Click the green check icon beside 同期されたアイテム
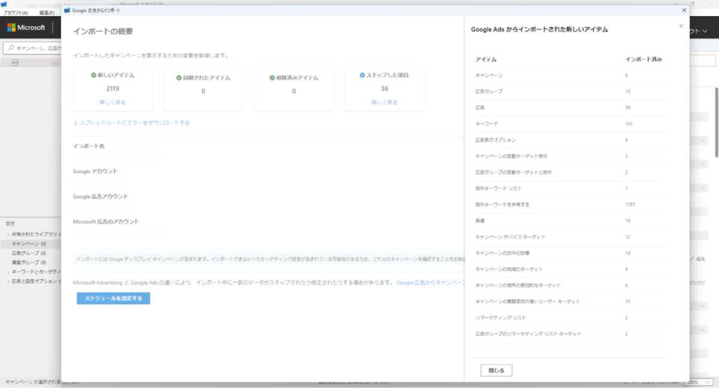The height and width of the screenshot is (388, 719). (179, 77)
